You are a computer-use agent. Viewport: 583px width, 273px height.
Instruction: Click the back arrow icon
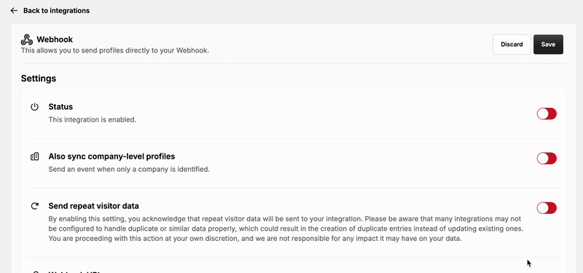[x=14, y=11]
